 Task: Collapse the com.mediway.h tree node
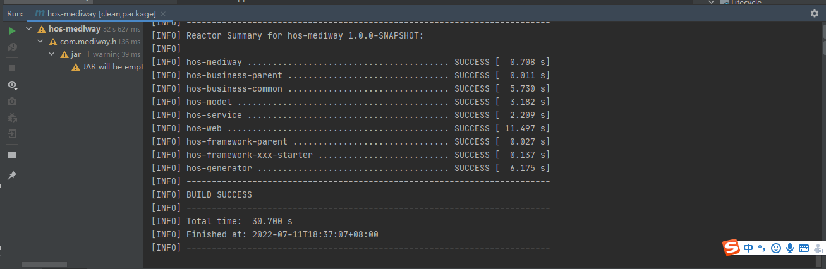(x=40, y=42)
